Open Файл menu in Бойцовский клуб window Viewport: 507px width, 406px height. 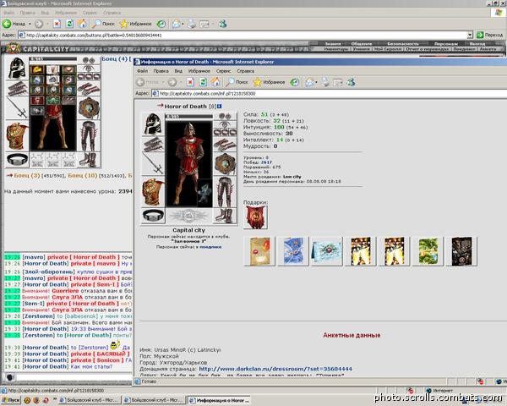[x=8, y=13]
